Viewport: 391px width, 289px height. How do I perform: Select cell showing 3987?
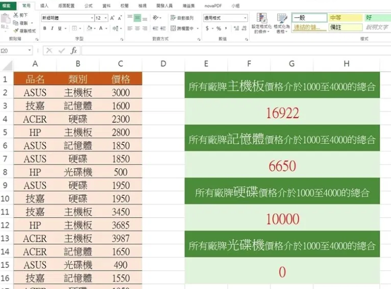click(x=121, y=238)
